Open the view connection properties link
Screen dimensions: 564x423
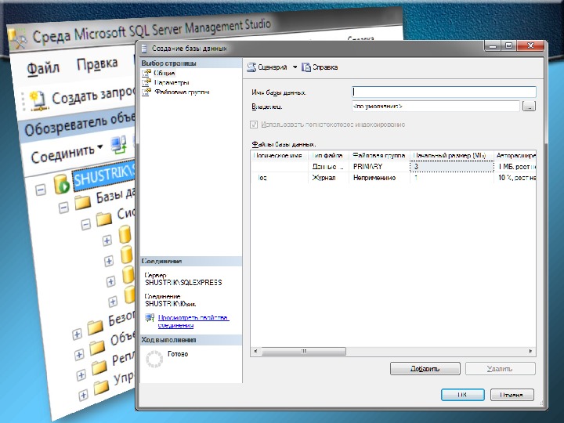(x=194, y=322)
